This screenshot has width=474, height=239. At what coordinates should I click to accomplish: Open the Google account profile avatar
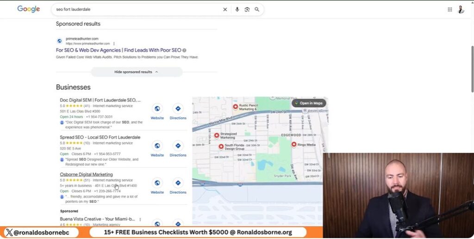[461, 9]
